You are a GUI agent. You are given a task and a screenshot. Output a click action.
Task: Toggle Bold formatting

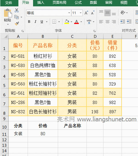click(x=29, y=22)
